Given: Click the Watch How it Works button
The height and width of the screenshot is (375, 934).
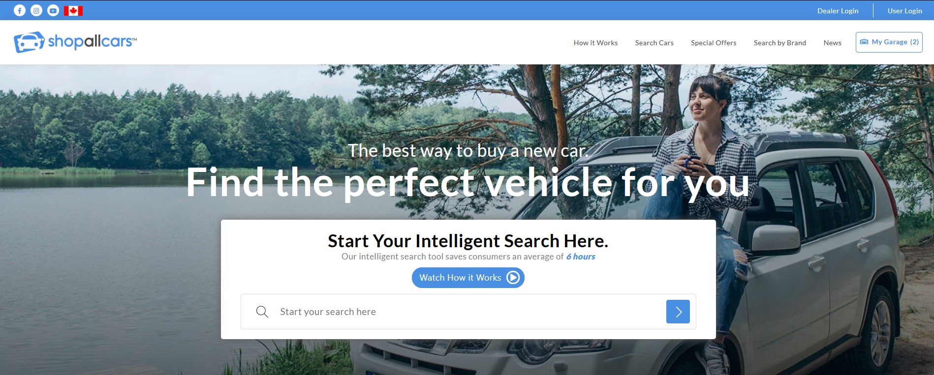Looking at the screenshot, I should pos(468,278).
